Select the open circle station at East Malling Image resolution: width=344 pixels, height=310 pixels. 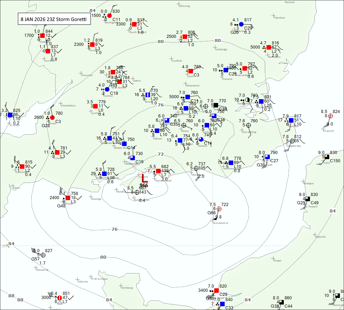248,125
